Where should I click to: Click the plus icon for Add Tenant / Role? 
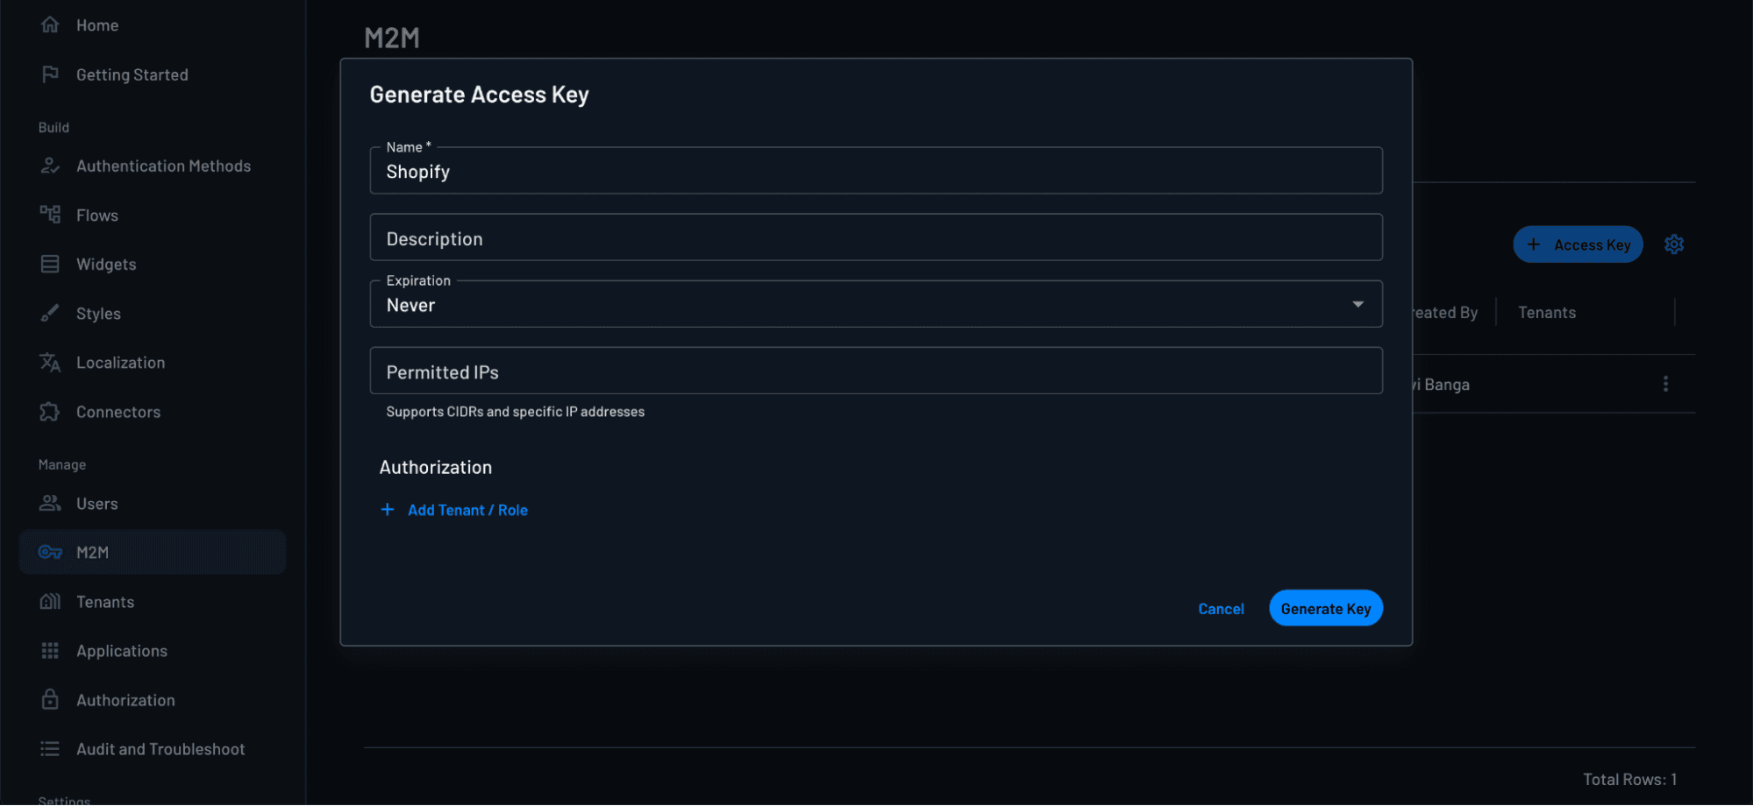[x=387, y=510]
